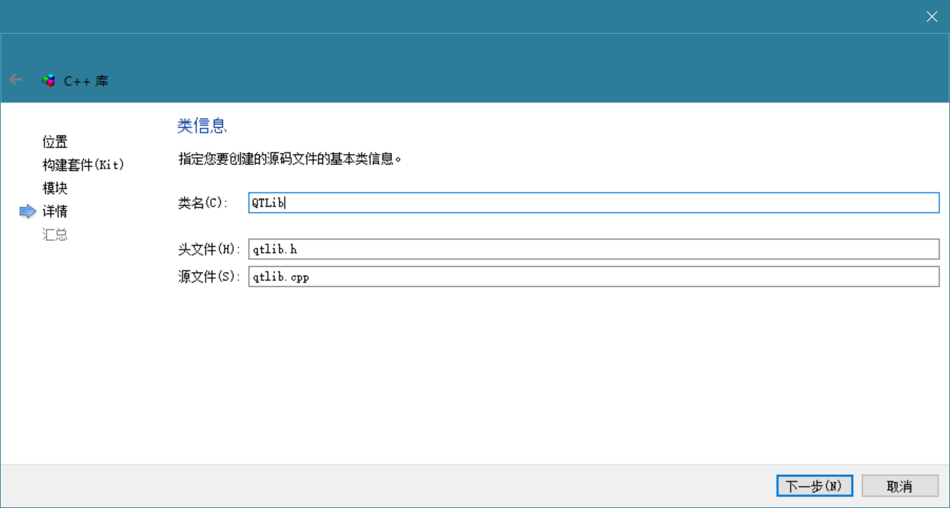Screen dimensions: 950x508
Task: Click the greyed-out 汇总 step
Action: (x=55, y=235)
